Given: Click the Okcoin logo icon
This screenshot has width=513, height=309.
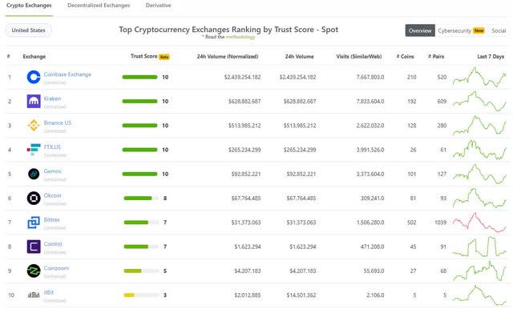Looking at the screenshot, I should [x=34, y=198].
